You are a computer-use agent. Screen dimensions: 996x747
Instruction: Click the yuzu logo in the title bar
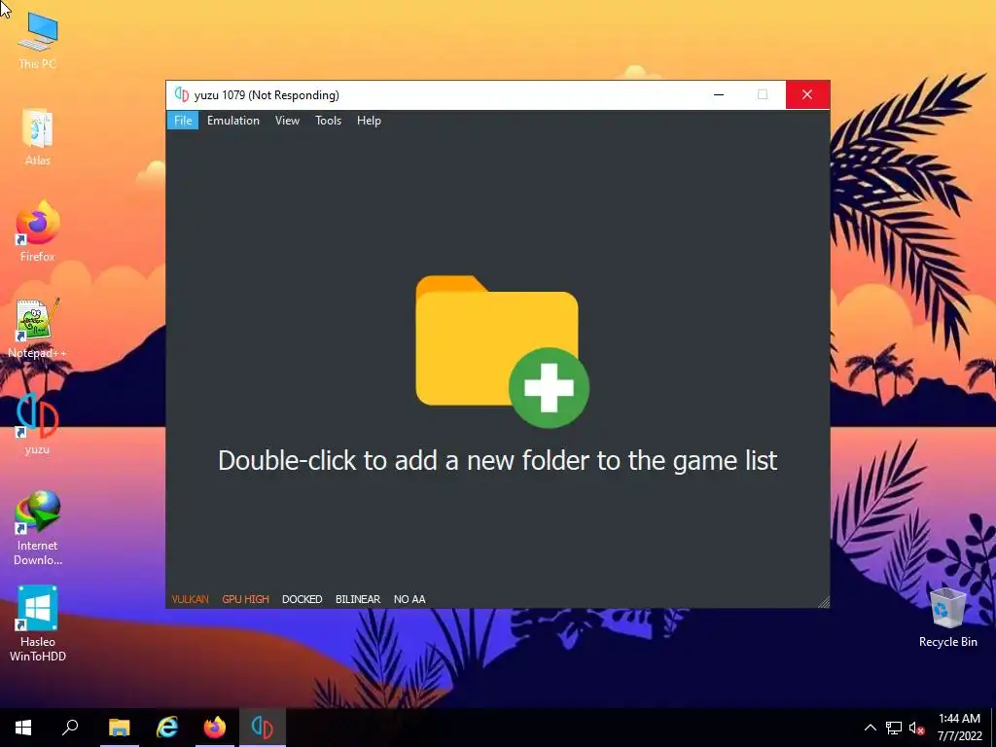click(182, 95)
